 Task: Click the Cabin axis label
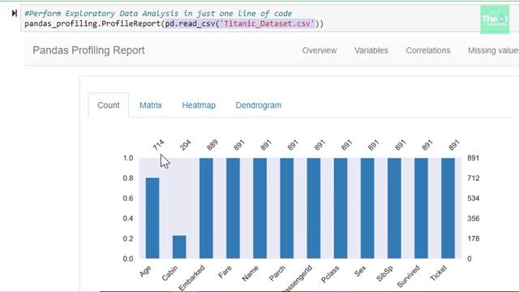click(169, 273)
